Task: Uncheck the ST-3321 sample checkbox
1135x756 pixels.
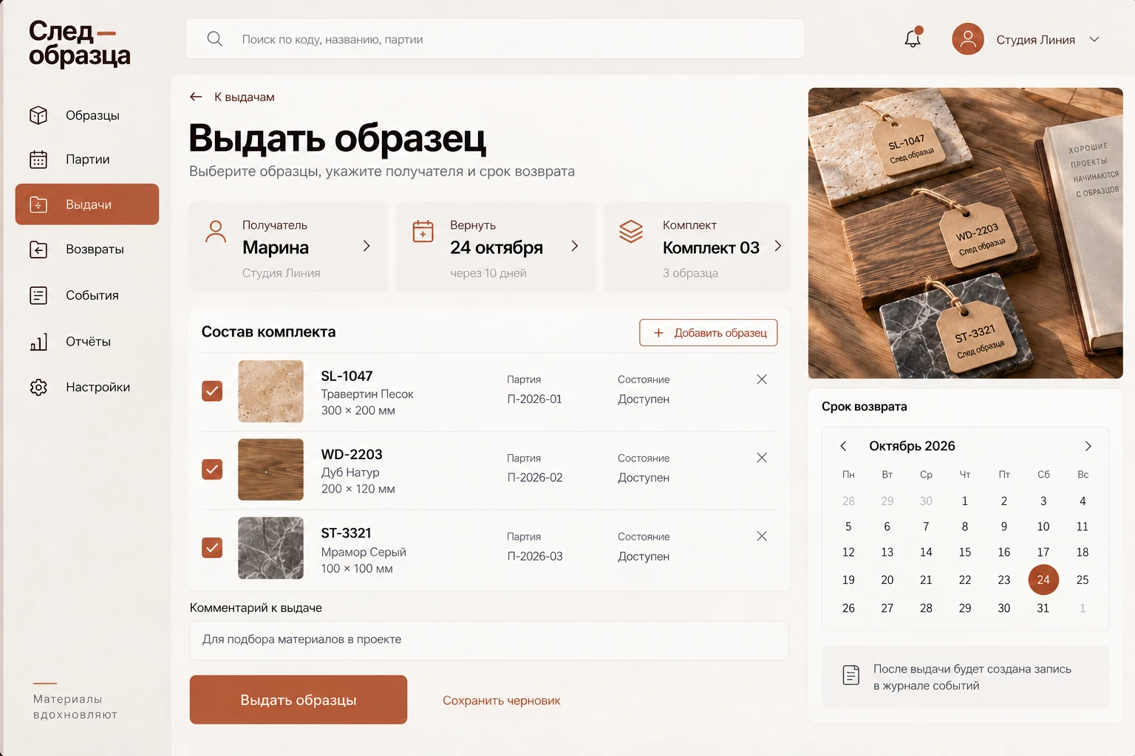Action: [x=212, y=547]
